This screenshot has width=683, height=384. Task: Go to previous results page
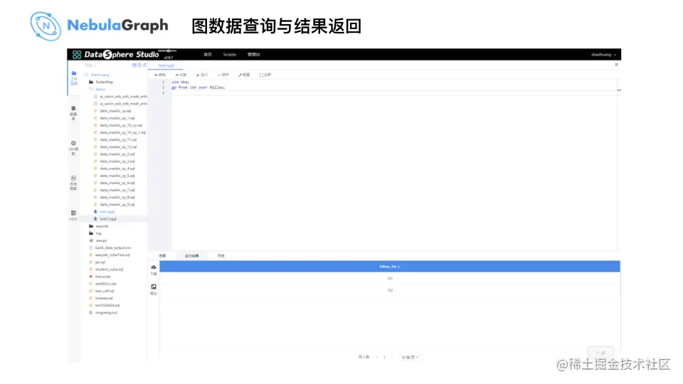(x=376, y=357)
